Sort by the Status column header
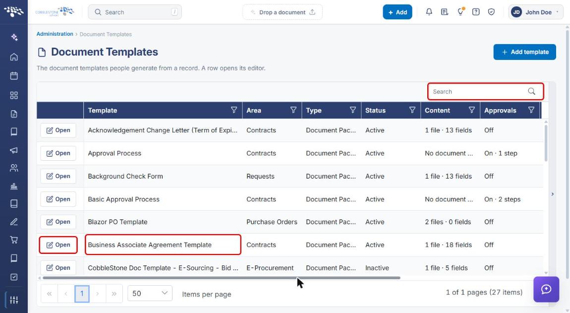 [375, 110]
